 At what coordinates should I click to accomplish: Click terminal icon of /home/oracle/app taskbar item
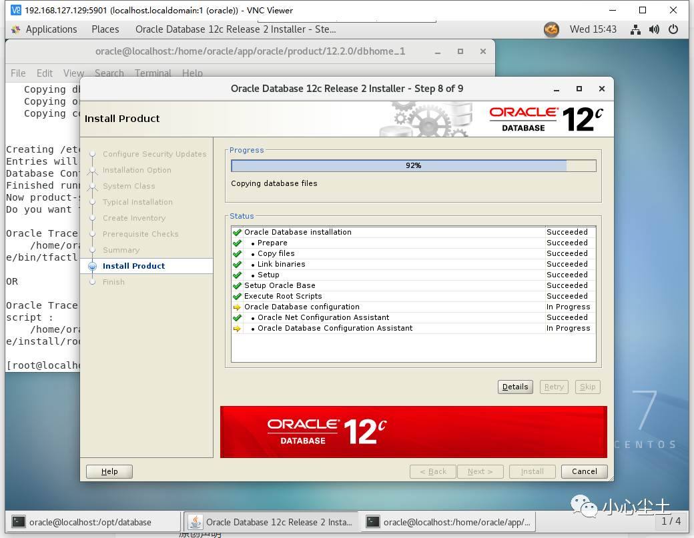pyautogui.click(x=372, y=521)
